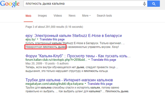Switch to the News tab

pyautogui.click(x=72, y=16)
